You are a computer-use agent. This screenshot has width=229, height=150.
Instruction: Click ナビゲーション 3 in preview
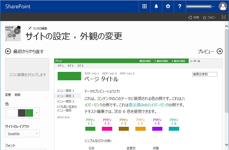pos(127,74)
